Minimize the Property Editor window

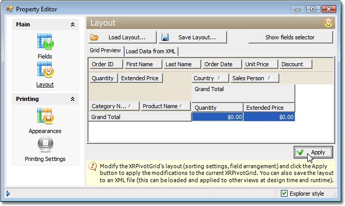298,9
